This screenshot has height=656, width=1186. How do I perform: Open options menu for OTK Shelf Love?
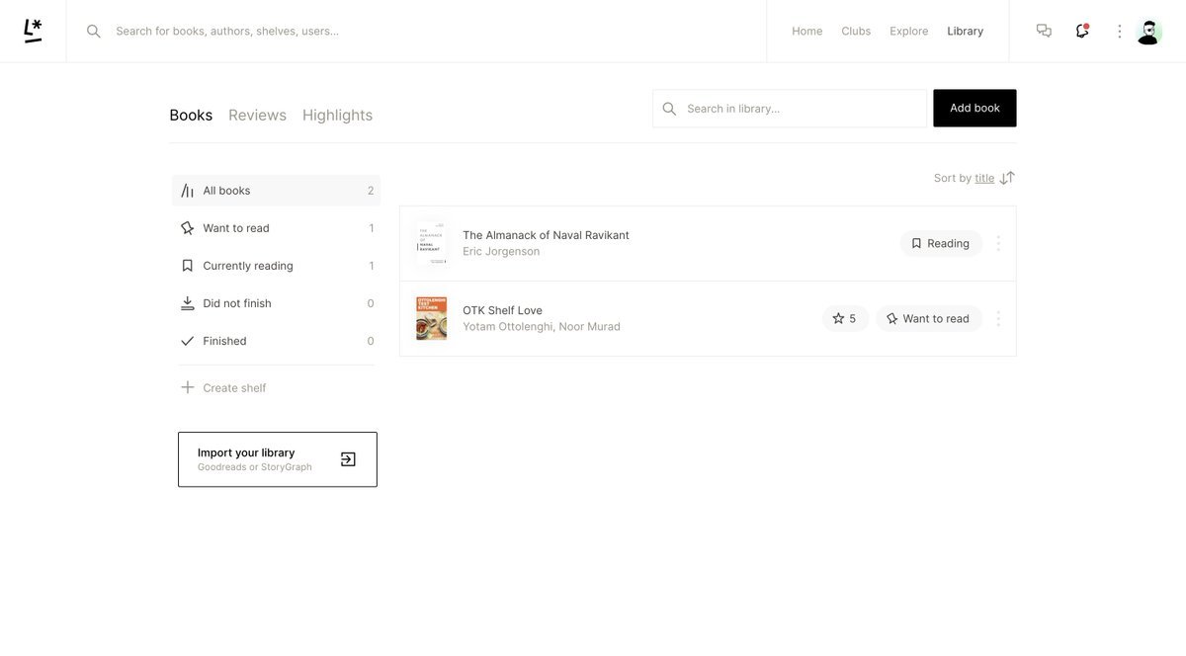click(998, 318)
